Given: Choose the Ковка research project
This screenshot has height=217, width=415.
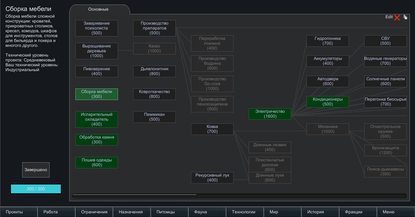Looking at the screenshot, I should [x=212, y=129].
